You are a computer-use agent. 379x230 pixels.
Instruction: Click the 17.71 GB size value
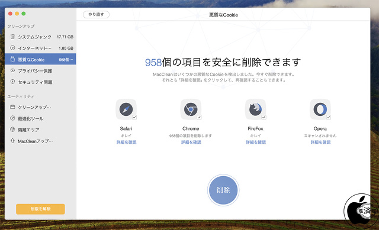[65, 37]
